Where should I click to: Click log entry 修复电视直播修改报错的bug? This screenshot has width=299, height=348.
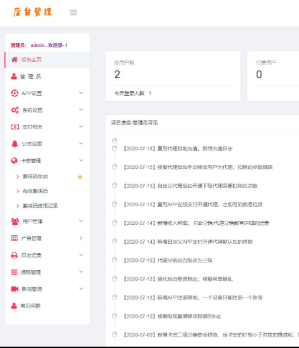(172, 316)
